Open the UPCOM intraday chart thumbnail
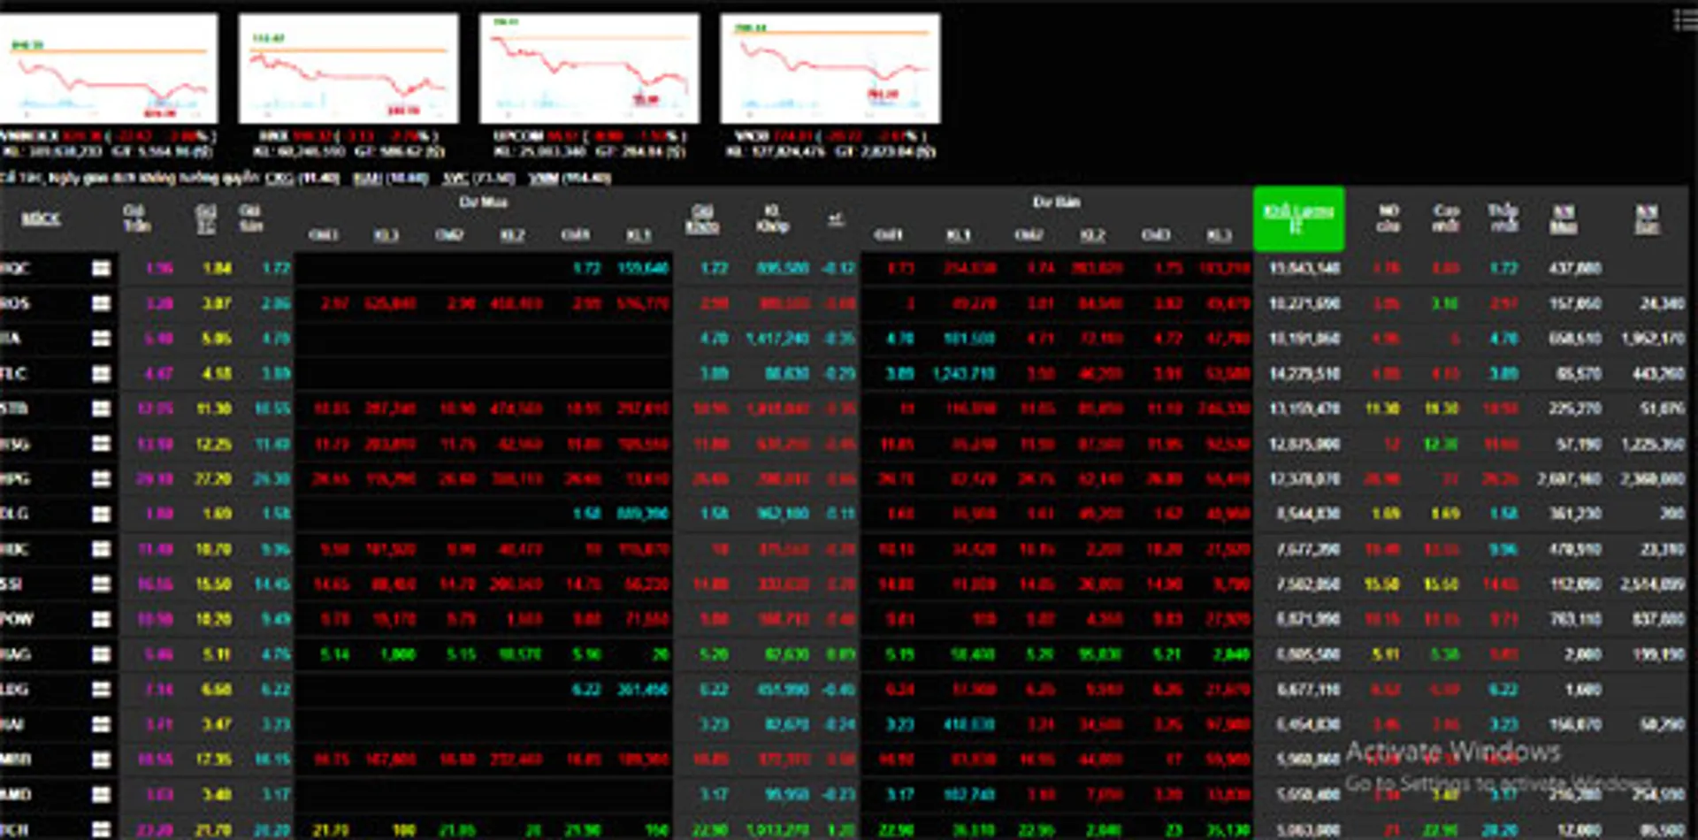The image size is (1698, 840). pyautogui.click(x=589, y=69)
